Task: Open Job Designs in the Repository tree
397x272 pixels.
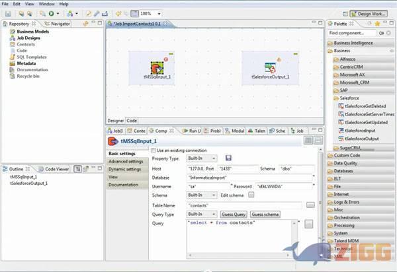Action: (28, 38)
